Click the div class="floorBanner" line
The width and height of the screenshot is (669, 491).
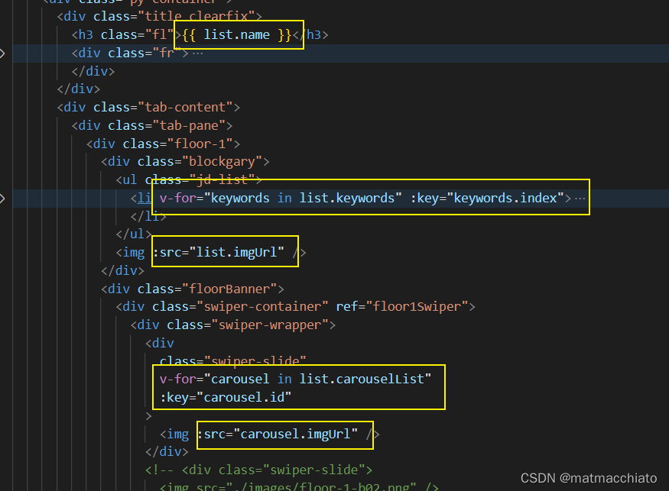point(193,289)
